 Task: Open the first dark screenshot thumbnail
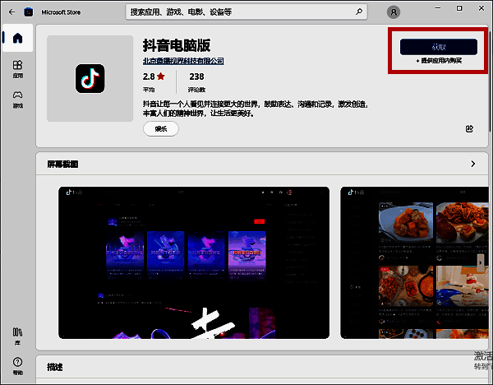(194, 263)
